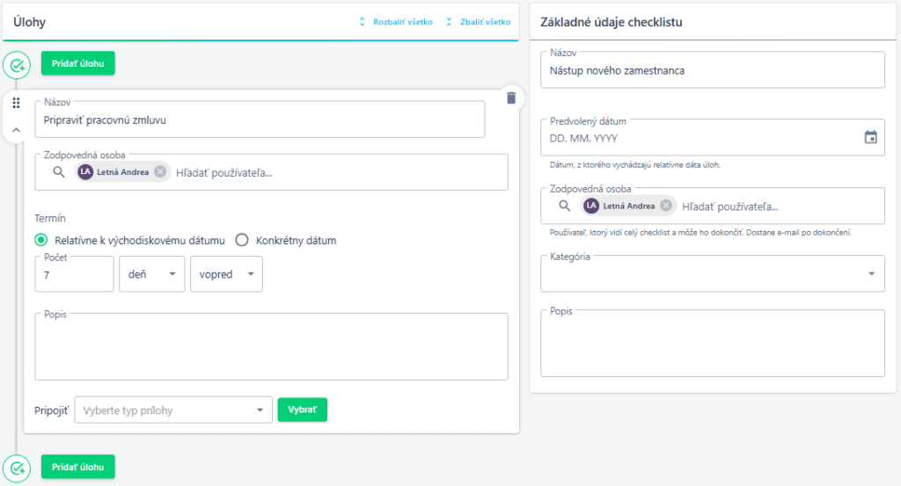This screenshot has height=486, width=901.
Task: Click the trash icon to delete the task
Action: pyautogui.click(x=511, y=98)
